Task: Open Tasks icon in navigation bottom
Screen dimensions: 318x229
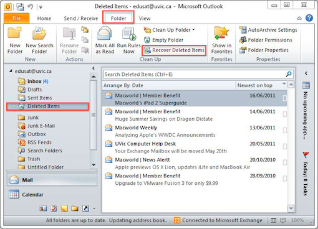Action: click(54, 208)
